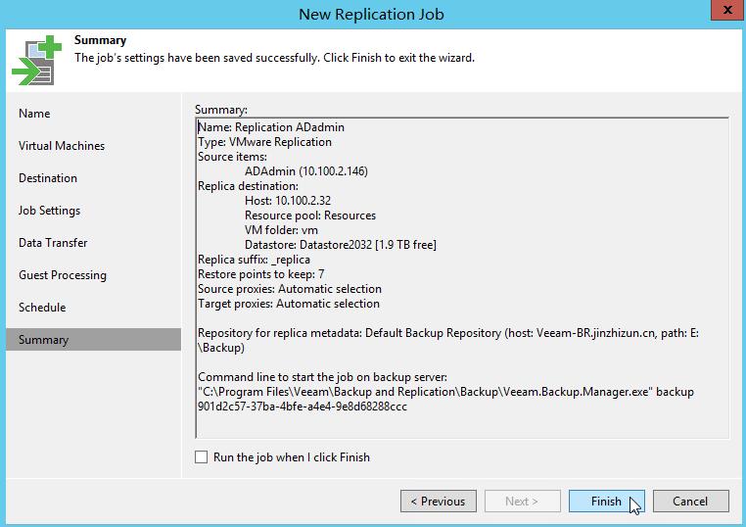
Task: Go to the Schedule step
Action: (42, 308)
